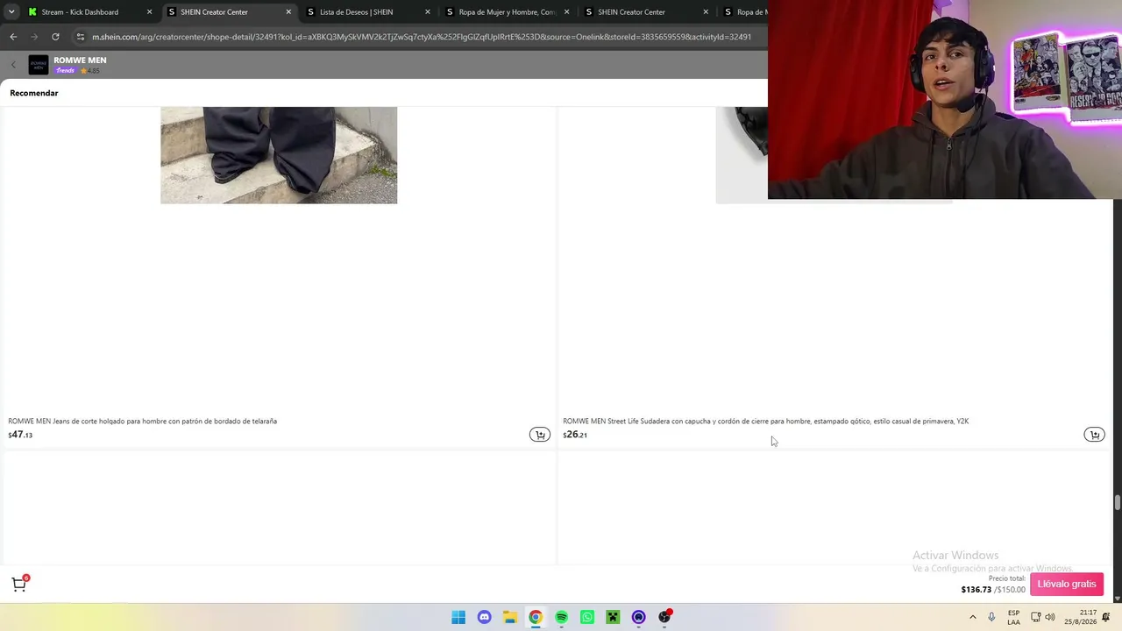Click the $26.21 hoodie price
This screenshot has width=1122, height=631.
point(575,435)
